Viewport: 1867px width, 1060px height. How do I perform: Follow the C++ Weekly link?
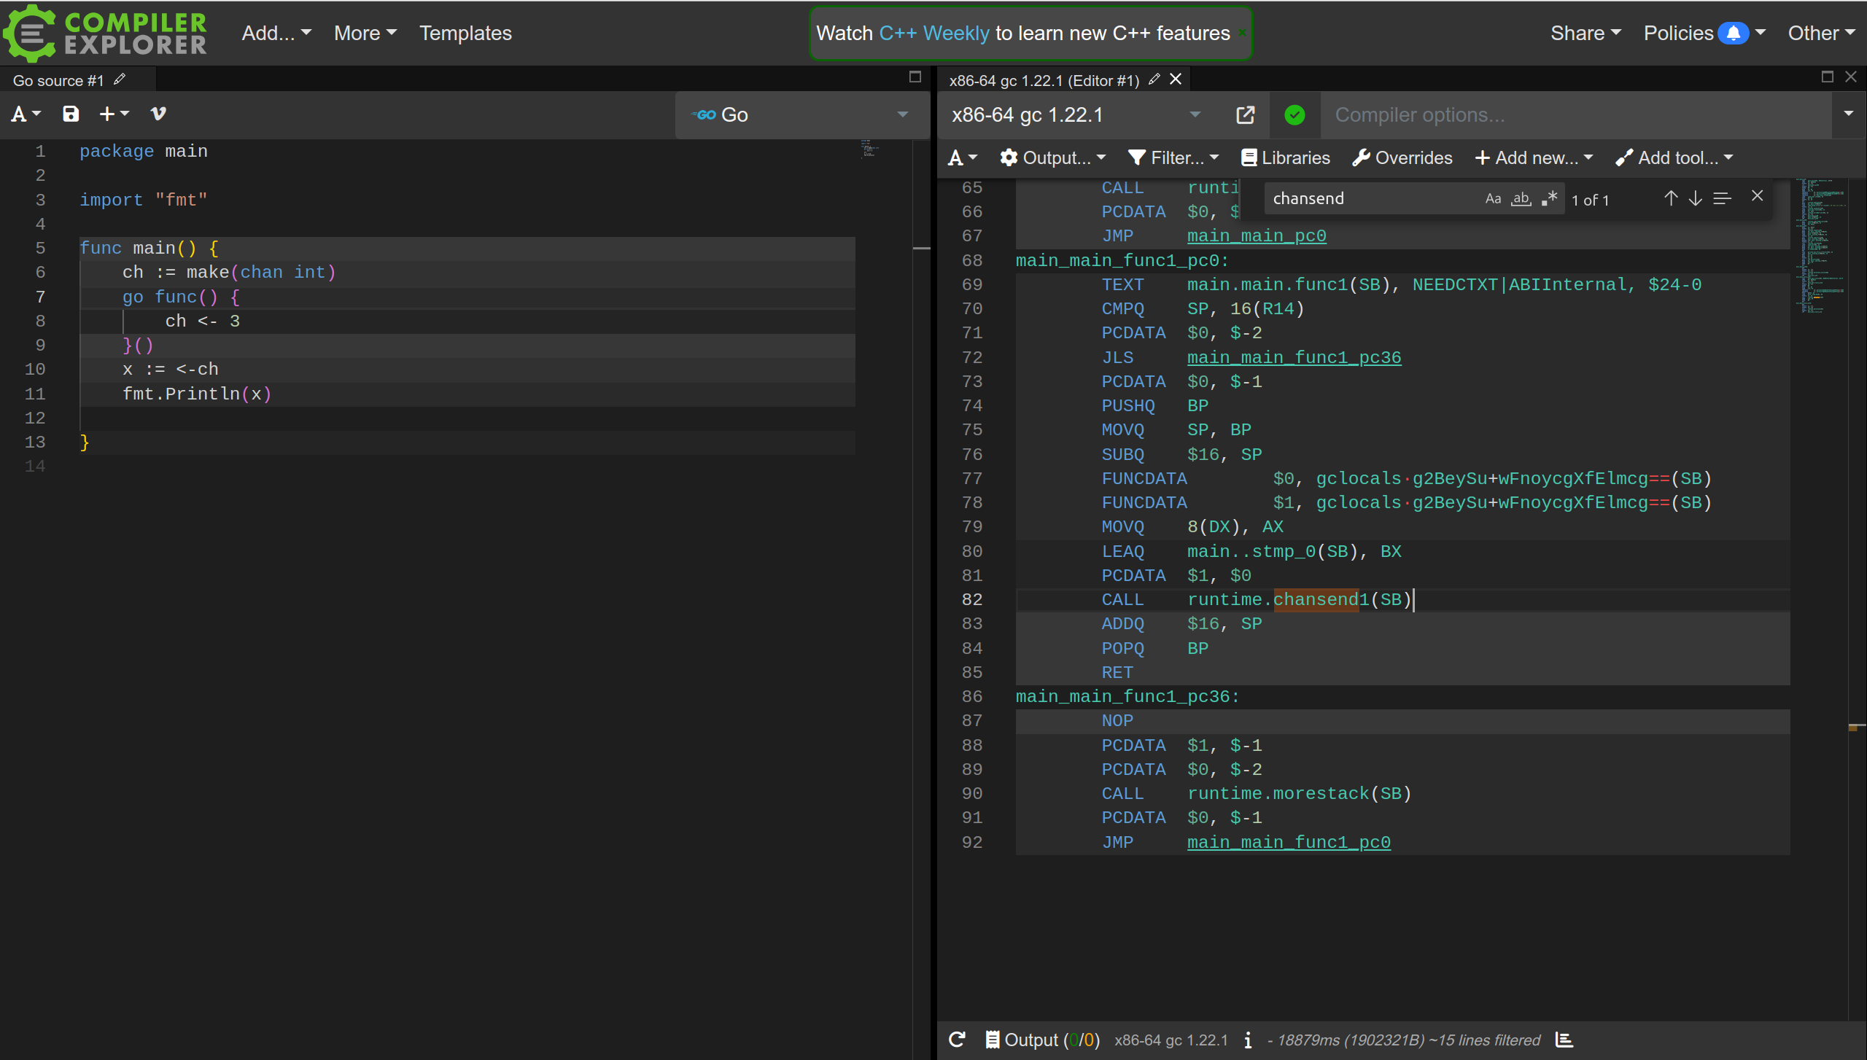point(934,34)
